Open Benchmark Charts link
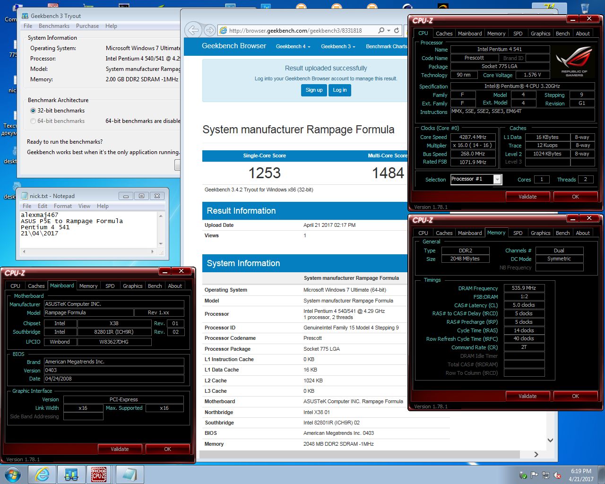The width and height of the screenshot is (605, 484). click(x=386, y=46)
